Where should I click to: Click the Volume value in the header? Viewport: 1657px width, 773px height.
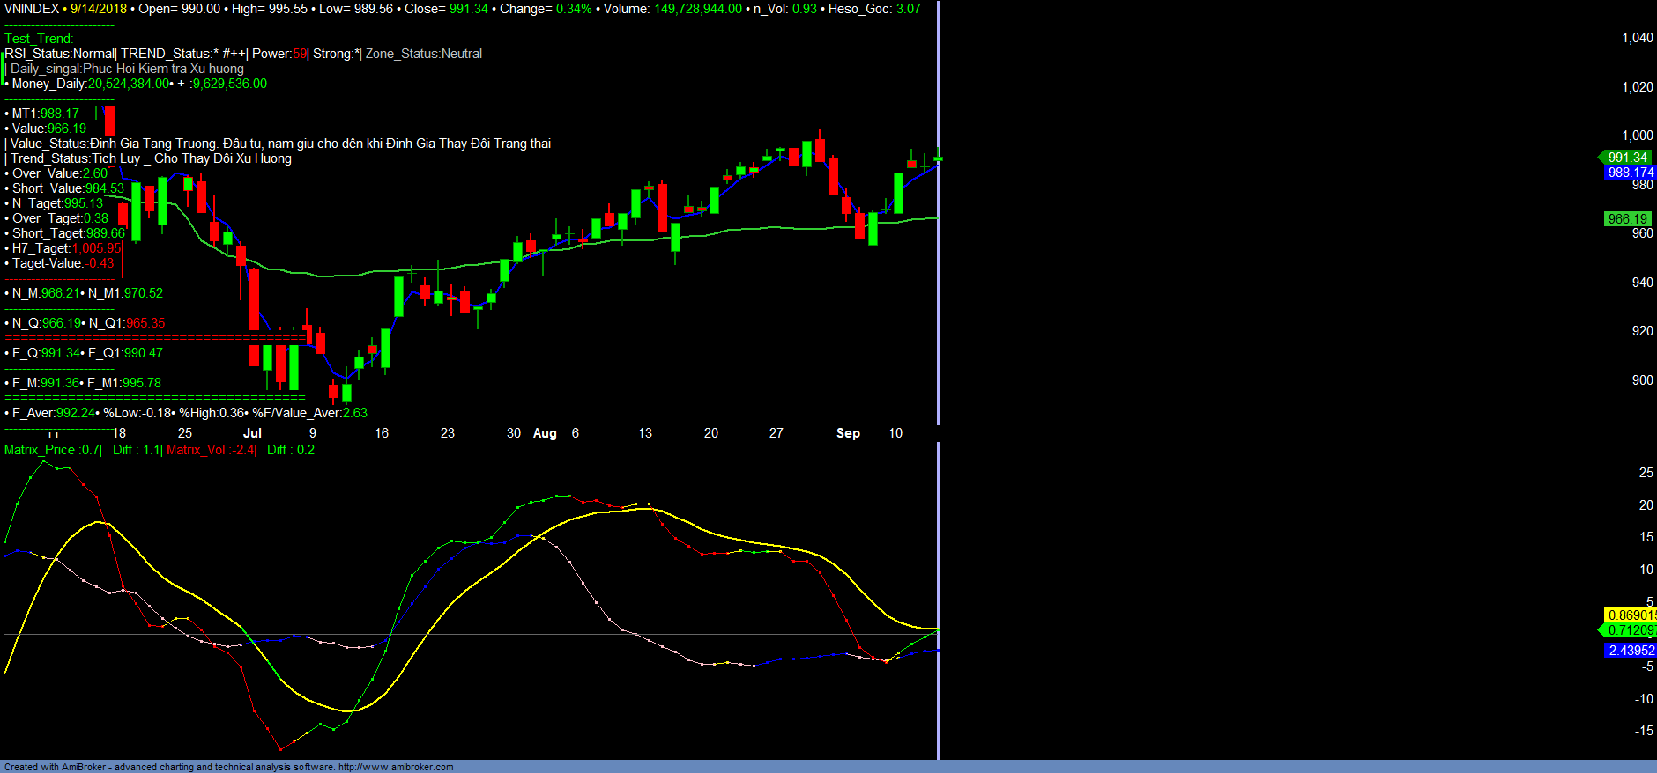[697, 9]
